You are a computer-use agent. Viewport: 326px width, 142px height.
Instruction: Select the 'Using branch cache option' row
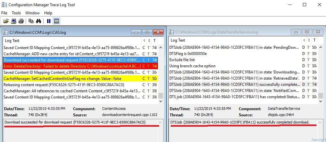(243, 66)
